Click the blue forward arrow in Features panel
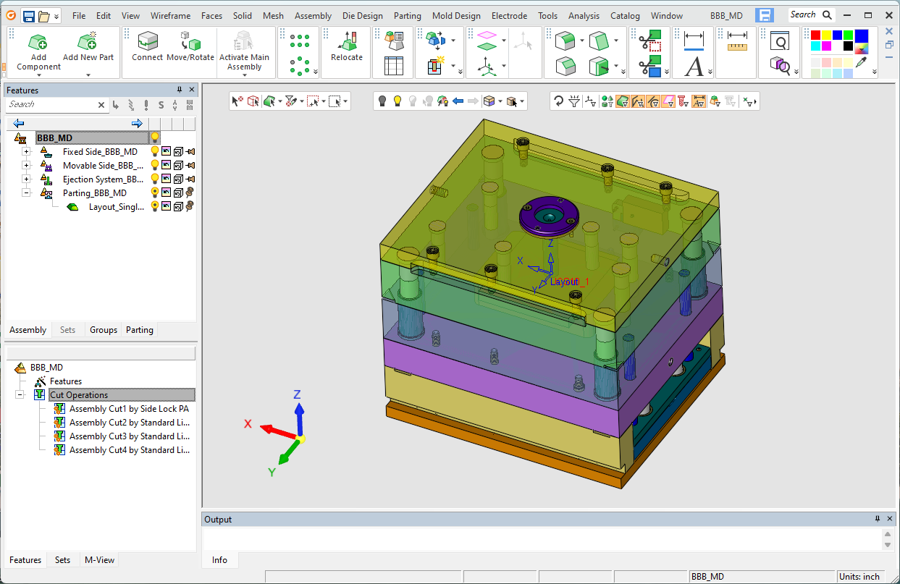This screenshot has height=584, width=900. click(137, 123)
